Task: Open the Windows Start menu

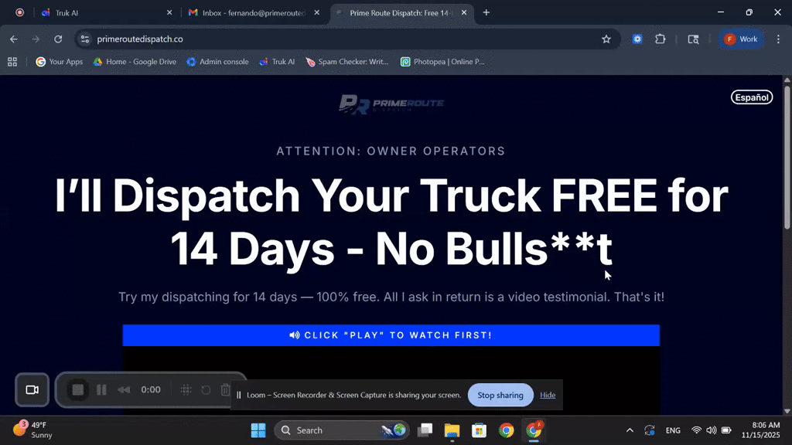Action: (258, 430)
